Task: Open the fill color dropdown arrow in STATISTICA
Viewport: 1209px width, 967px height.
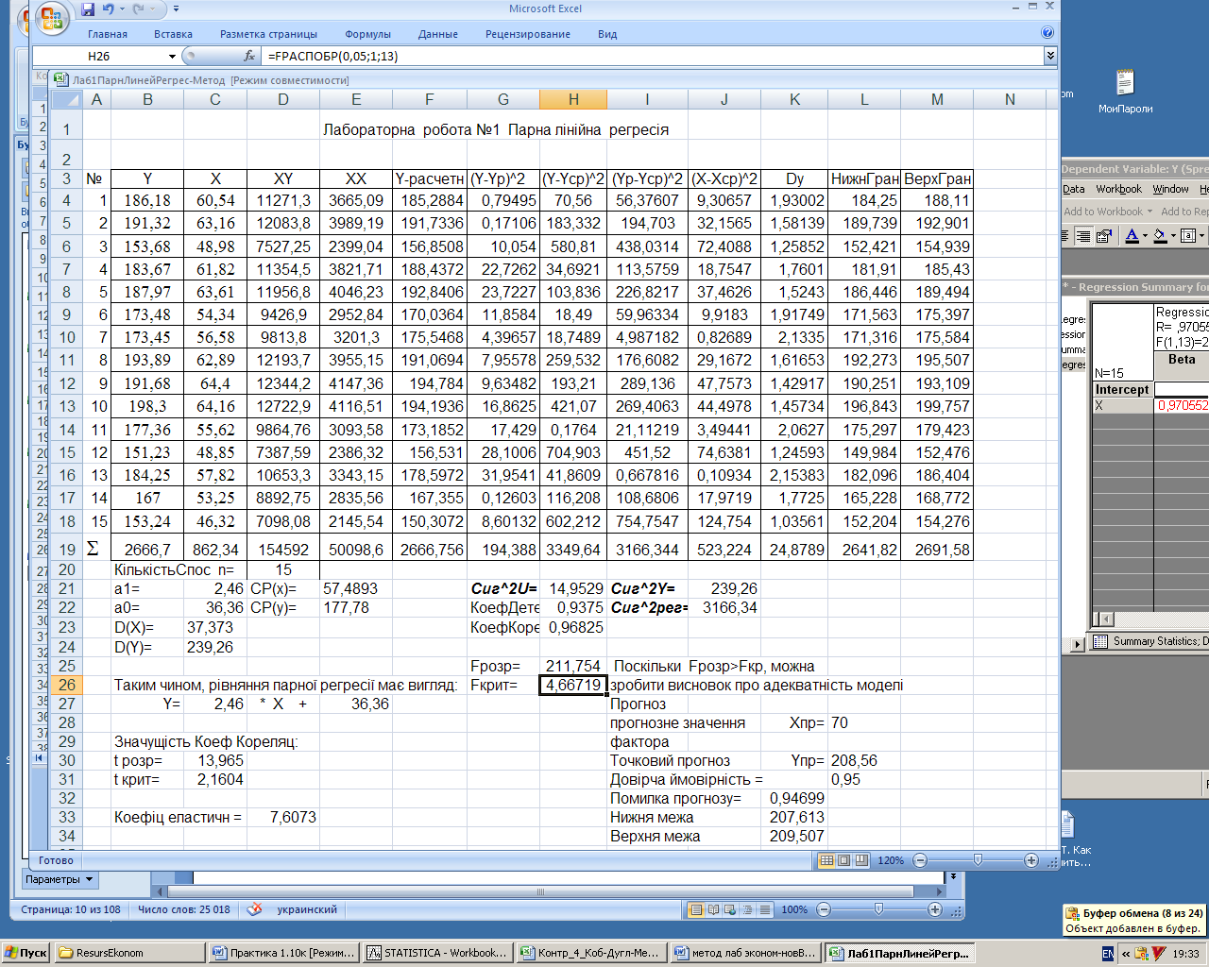Action: (1173, 235)
